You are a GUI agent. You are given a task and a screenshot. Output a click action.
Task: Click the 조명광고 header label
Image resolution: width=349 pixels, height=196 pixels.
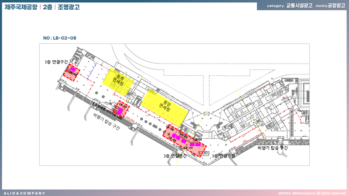point(68,7)
